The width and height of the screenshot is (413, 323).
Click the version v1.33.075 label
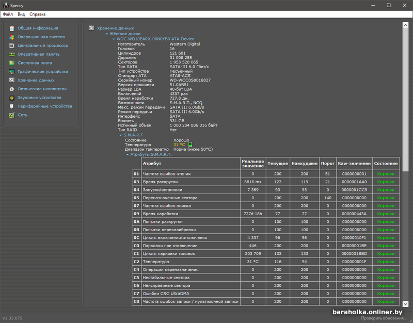[x=12, y=318]
